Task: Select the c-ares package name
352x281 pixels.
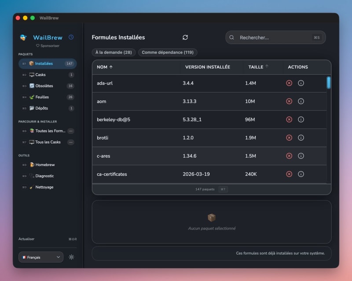Action: click(x=103, y=156)
